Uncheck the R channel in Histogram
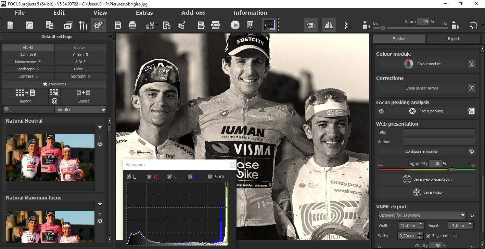 click(149, 177)
